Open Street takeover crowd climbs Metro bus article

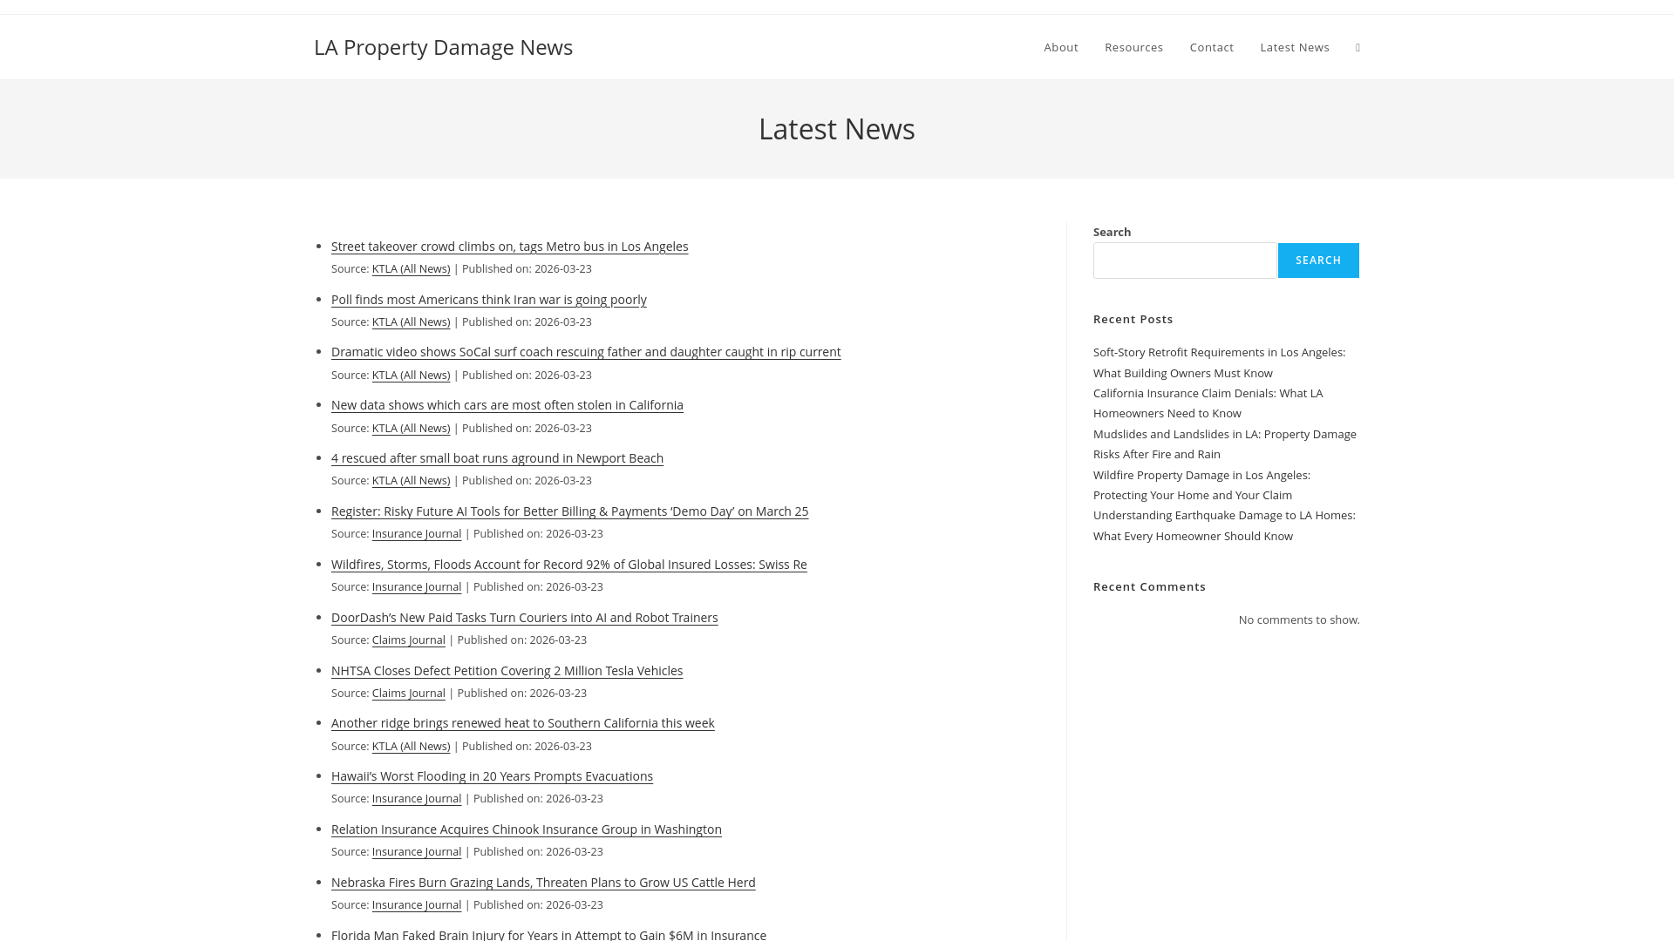(509, 247)
